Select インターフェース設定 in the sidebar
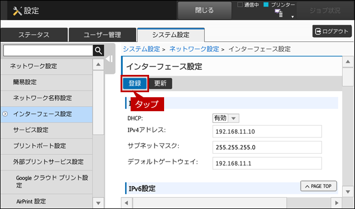The width and height of the screenshot is (355, 209). coord(46,114)
